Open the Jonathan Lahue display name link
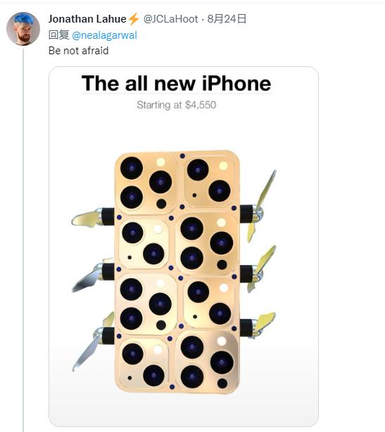This screenshot has width=385, height=432. (x=87, y=19)
